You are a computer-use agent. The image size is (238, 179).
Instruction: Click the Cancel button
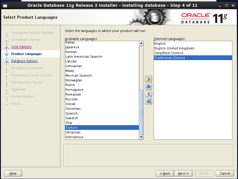225,173
